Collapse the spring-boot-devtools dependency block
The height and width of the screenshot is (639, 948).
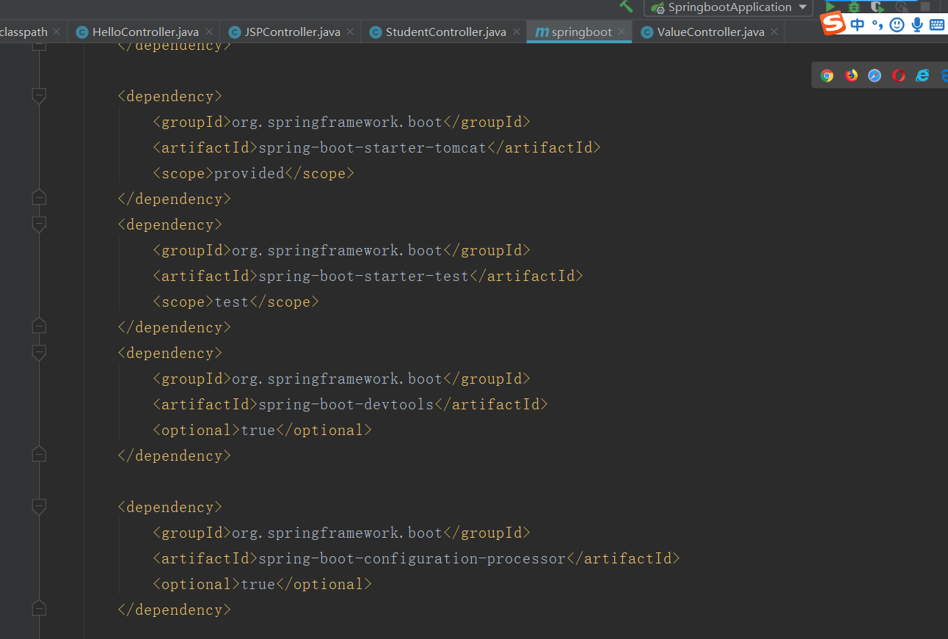pos(38,353)
